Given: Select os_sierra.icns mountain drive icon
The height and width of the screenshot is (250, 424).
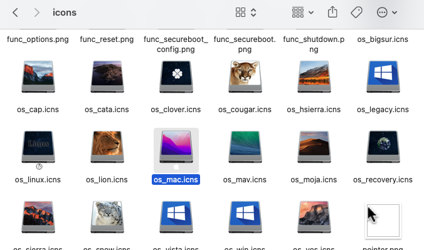Looking at the screenshot, I should pyautogui.click(x=38, y=217).
